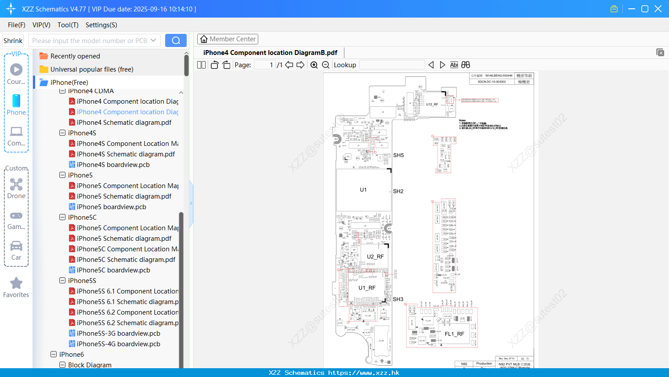The width and height of the screenshot is (669, 377).
Task: Open the VIP(V) menu
Action: 41,25
